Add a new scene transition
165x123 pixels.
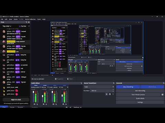point(107,94)
